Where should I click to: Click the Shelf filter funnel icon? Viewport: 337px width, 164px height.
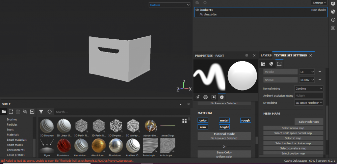41,112
